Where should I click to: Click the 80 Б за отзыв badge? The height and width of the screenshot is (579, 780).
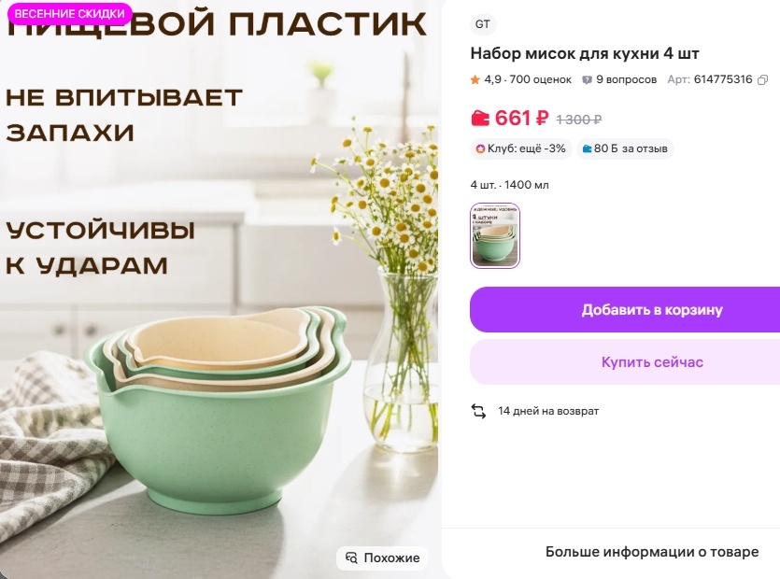tap(625, 148)
